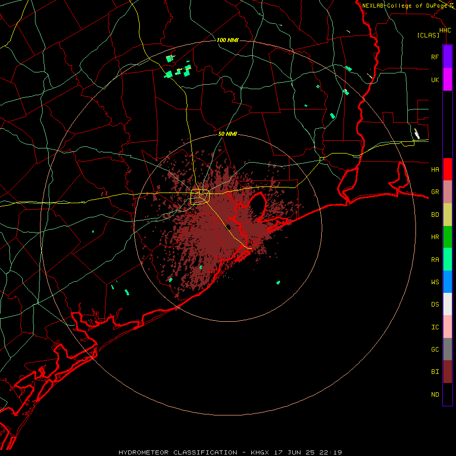Click the HA legend label
Viewport: 456px width, 456px height.
tap(435, 170)
